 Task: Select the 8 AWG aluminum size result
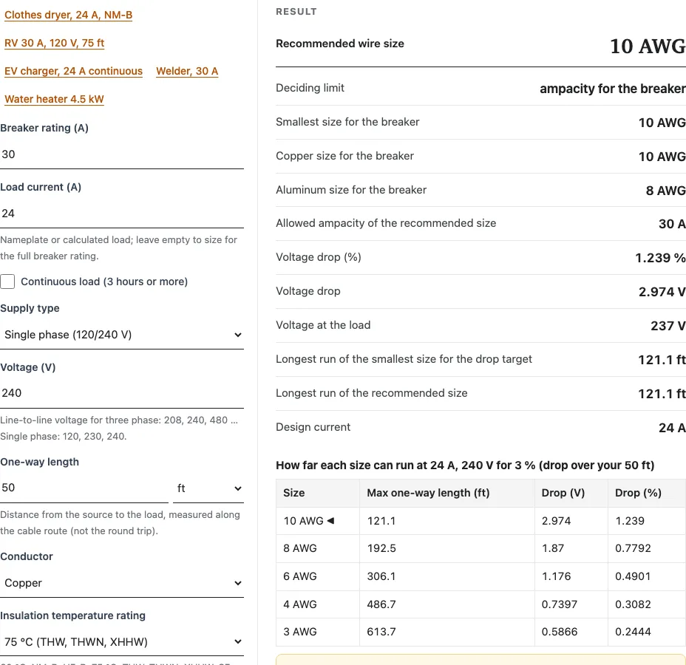[x=665, y=191]
